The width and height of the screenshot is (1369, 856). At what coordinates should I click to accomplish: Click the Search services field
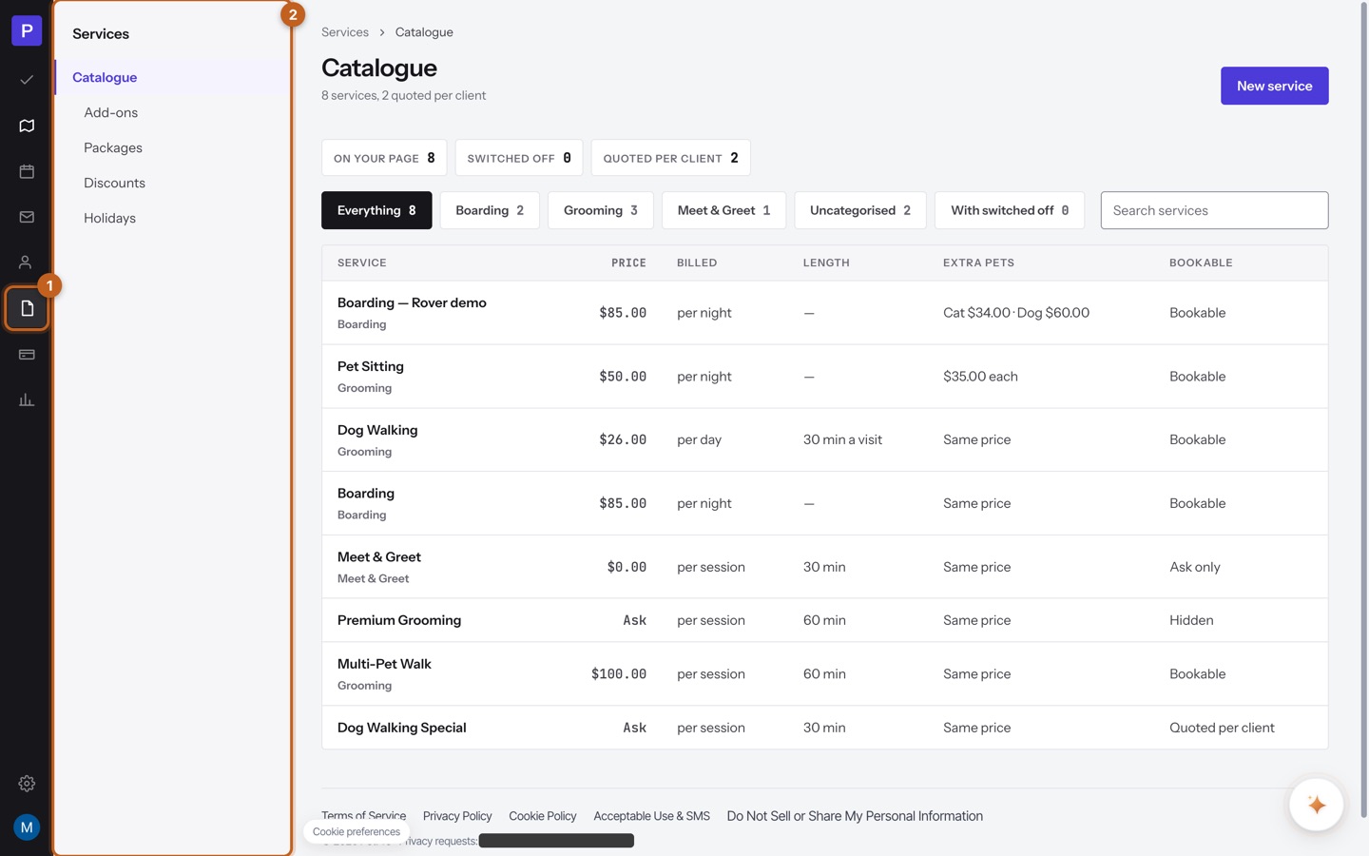pos(1214,210)
